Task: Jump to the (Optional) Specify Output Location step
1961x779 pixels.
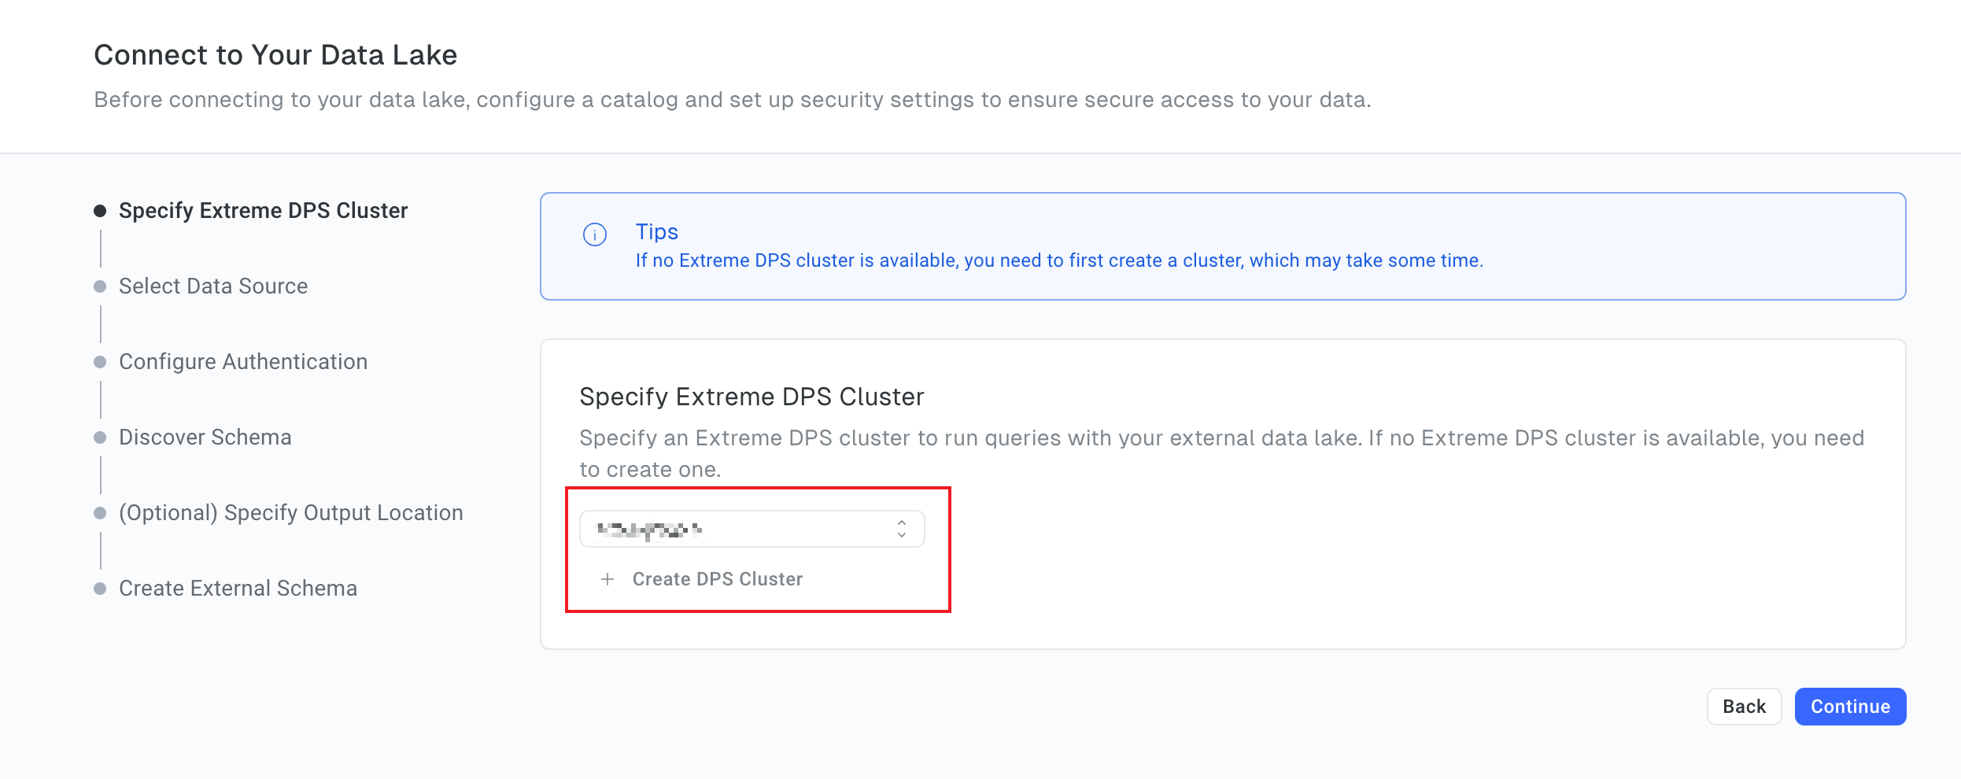Action: click(x=291, y=513)
